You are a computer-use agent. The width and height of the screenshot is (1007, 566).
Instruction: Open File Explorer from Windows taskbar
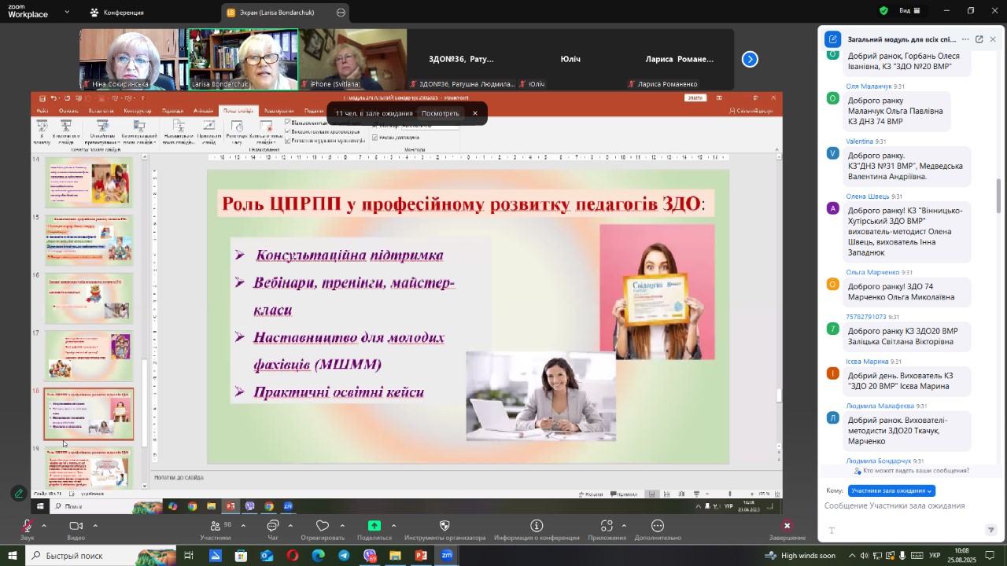coord(395,556)
